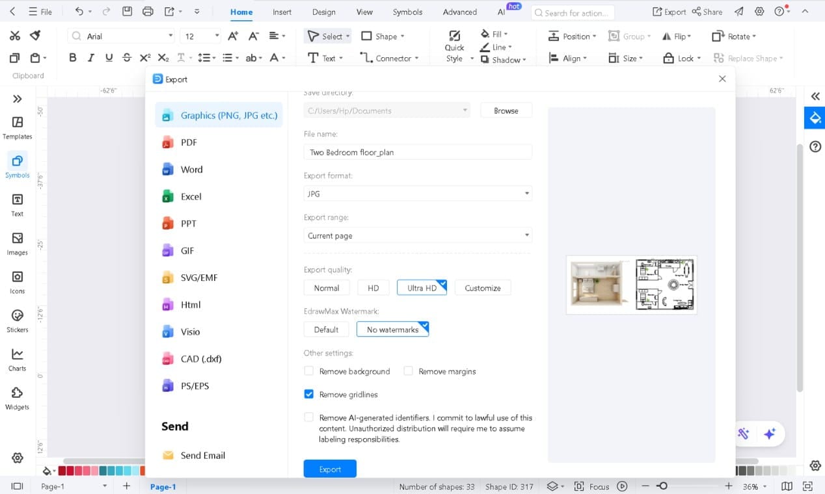Click the Export button
Screen dimensions: 825x494
point(329,468)
